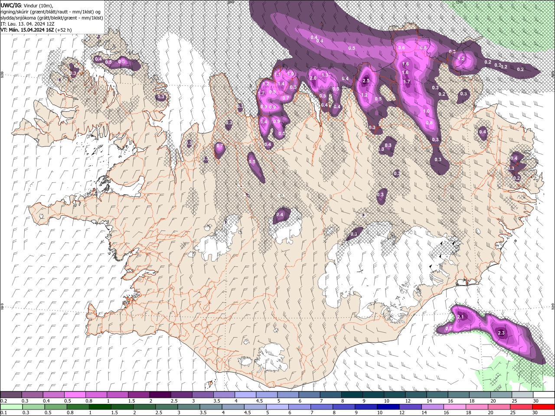Select the 0.5 pink swatch in upper snow legend
This screenshot has width=555, height=416.
pyautogui.click(x=75, y=394)
